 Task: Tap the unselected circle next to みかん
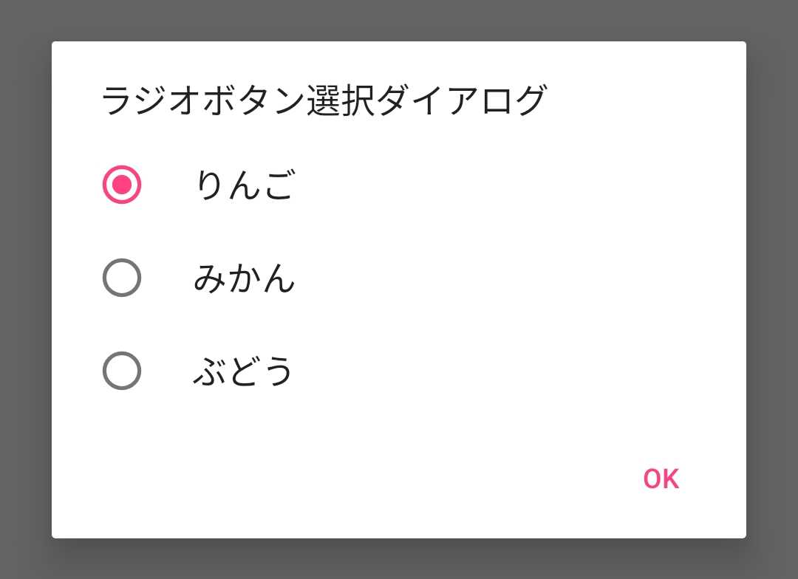point(122,278)
